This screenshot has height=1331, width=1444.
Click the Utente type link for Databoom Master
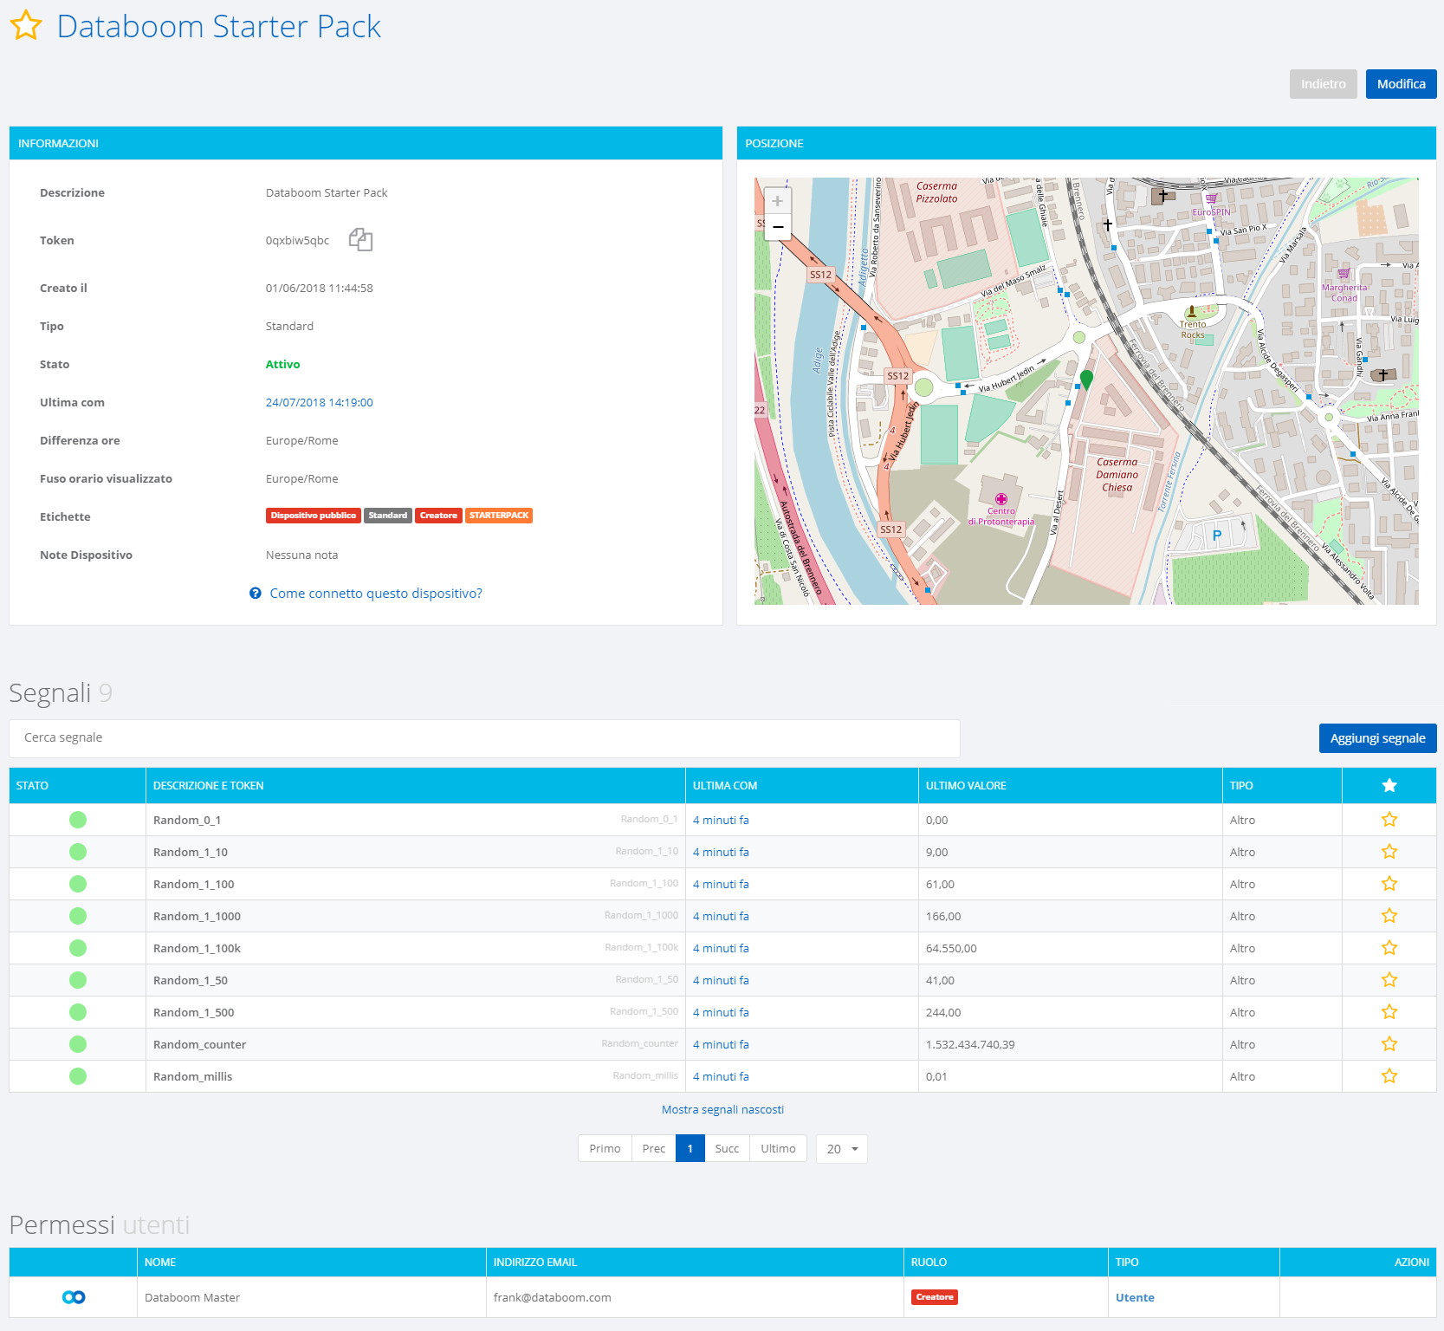pyautogui.click(x=1135, y=1298)
